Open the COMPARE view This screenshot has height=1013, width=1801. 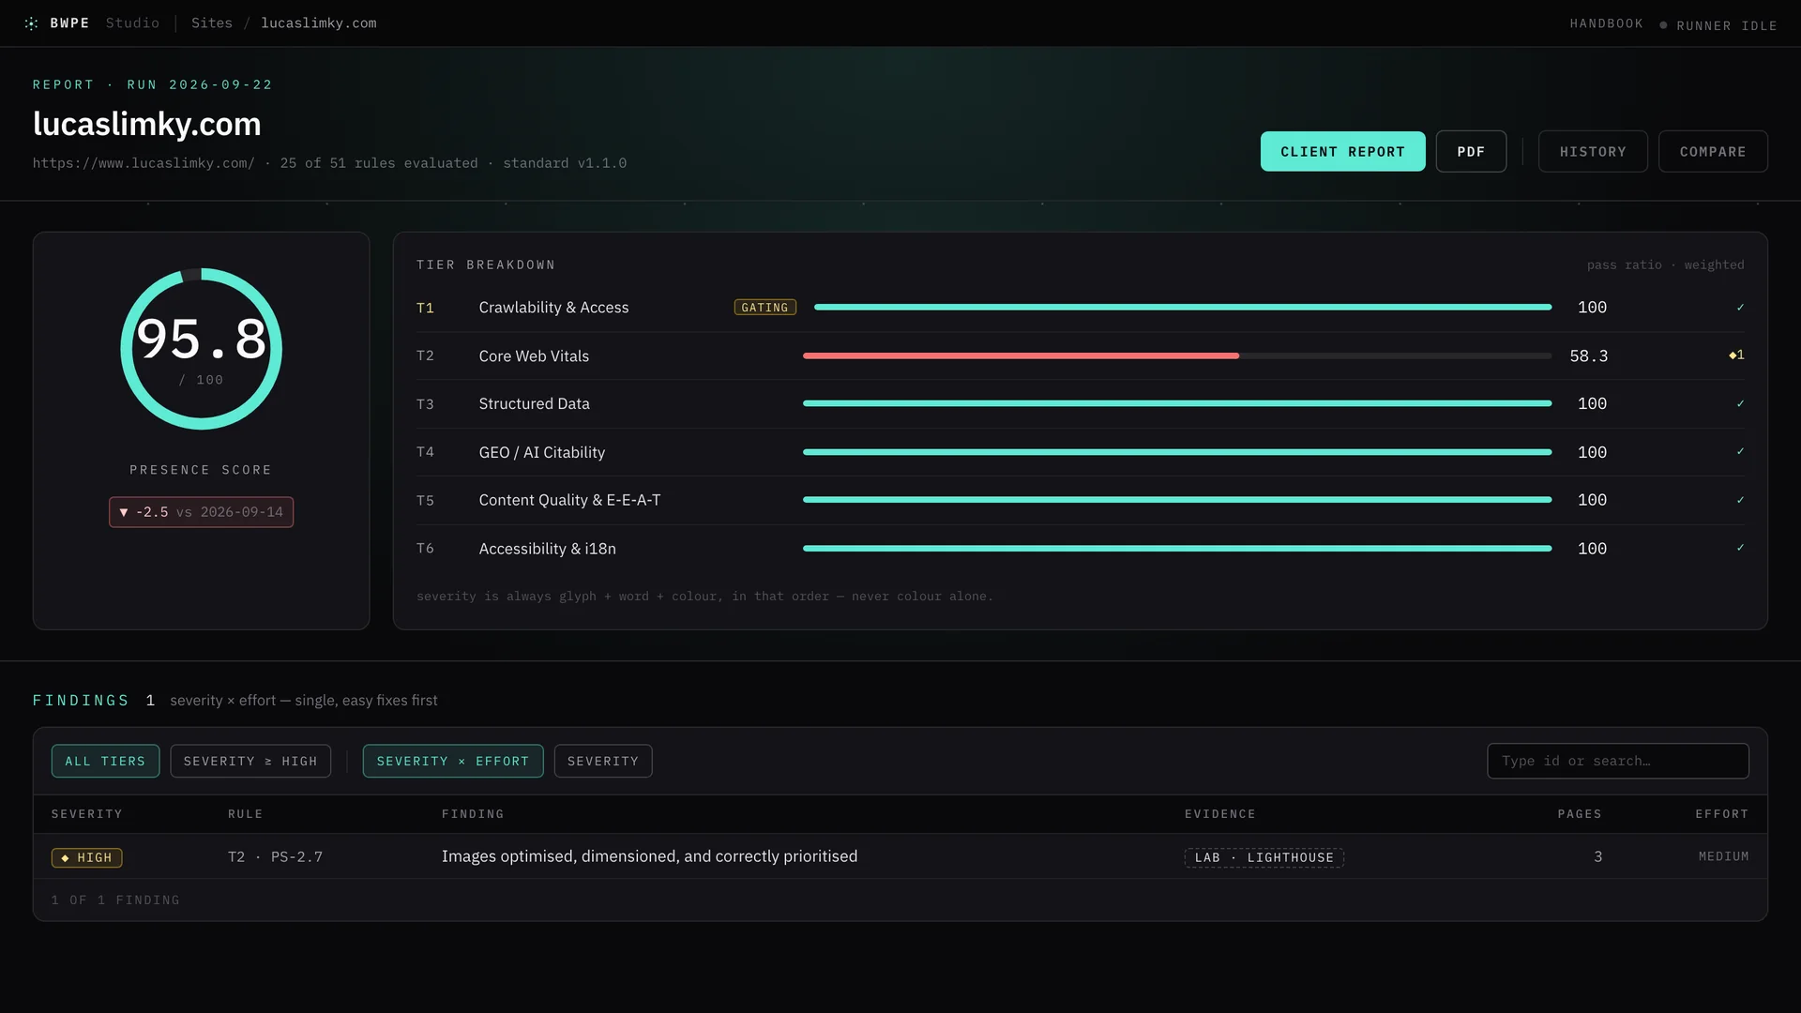pyautogui.click(x=1713, y=151)
